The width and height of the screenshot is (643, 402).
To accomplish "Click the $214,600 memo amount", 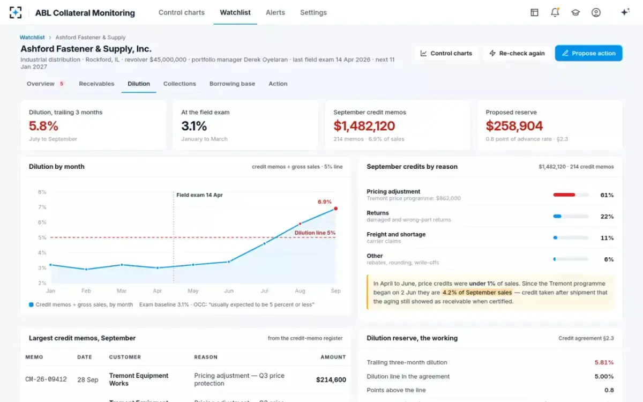I will pyautogui.click(x=331, y=379).
